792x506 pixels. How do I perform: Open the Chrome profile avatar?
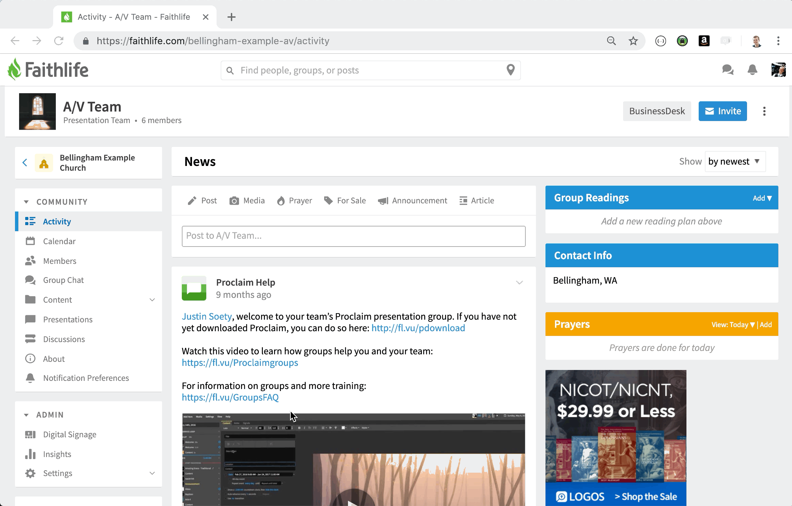point(757,41)
